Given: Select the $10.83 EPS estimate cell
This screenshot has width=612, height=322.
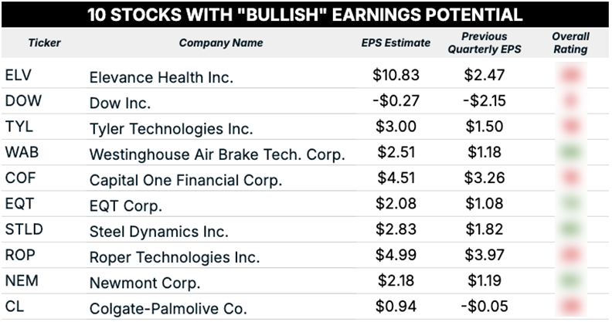Looking at the screenshot, I should [395, 76].
